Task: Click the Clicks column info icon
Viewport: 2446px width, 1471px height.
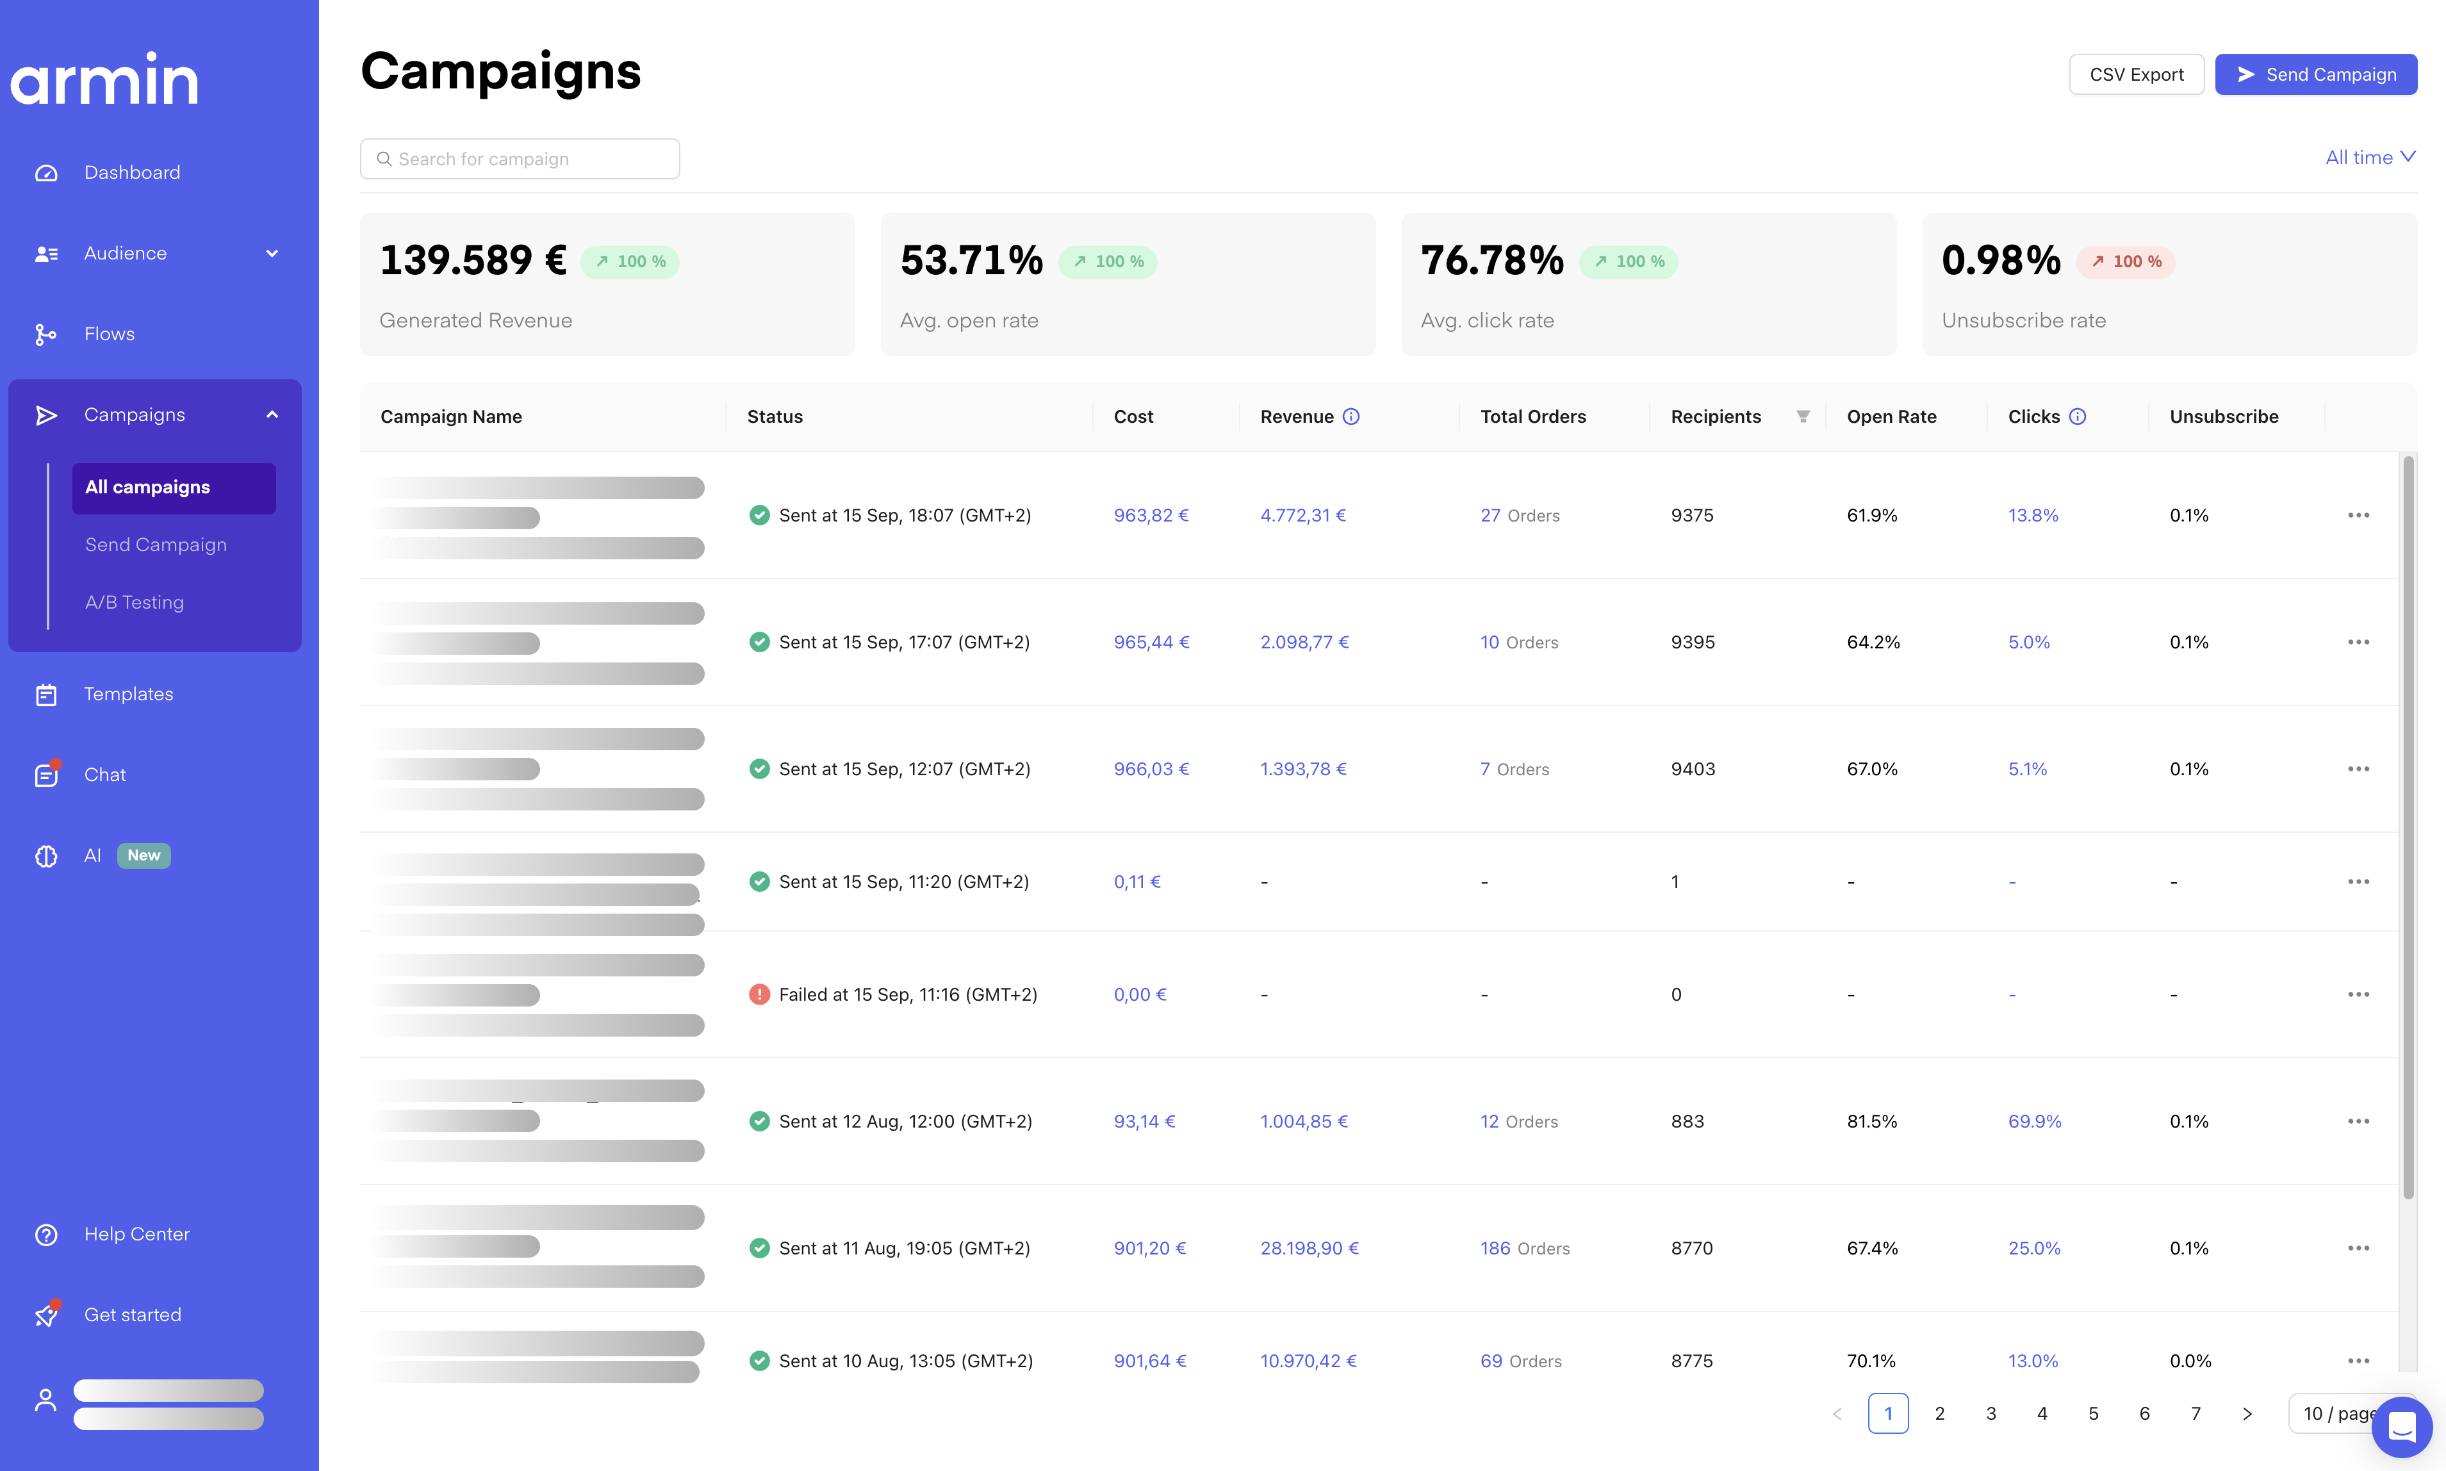Action: coord(2078,417)
